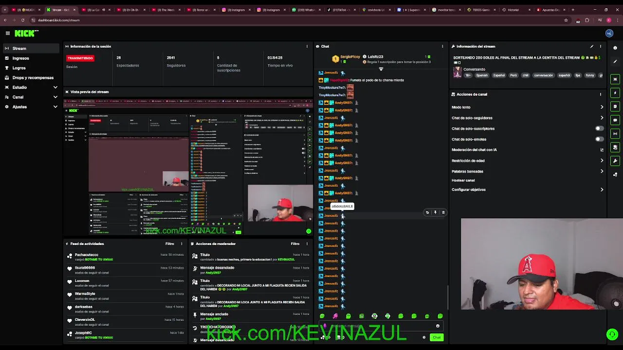Toggle Chat de solo-suscriptores switch
The width and height of the screenshot is (623, 350).
coord(600,128)
